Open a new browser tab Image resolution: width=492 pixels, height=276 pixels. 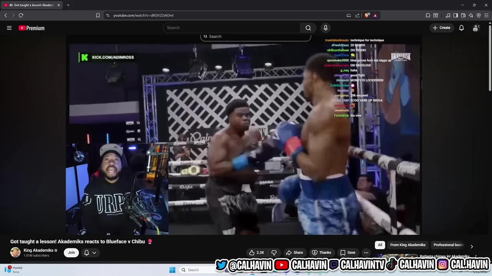[68, 5]
